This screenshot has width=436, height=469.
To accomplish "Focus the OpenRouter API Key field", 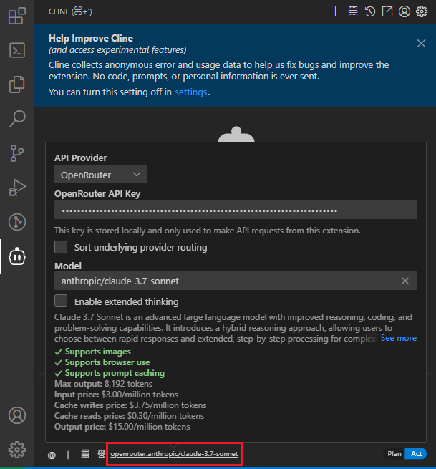I will (236, 210).
